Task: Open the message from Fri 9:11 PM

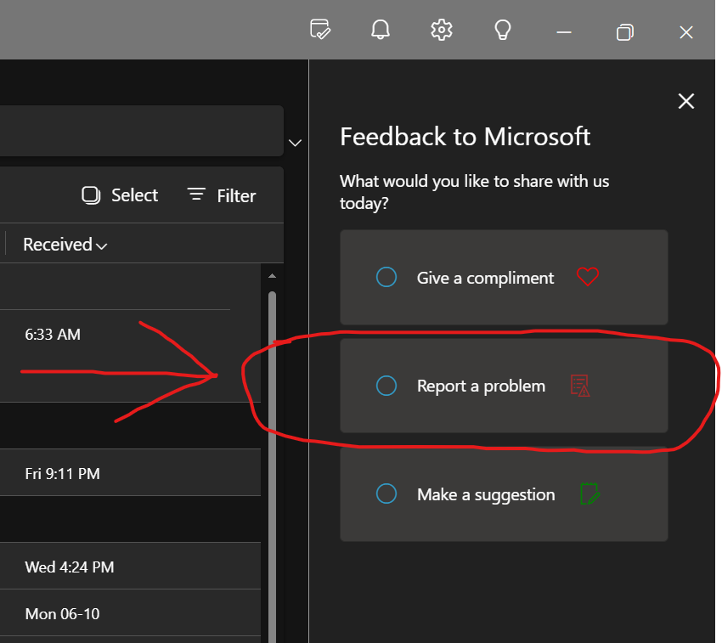Action: click(130, 473)
